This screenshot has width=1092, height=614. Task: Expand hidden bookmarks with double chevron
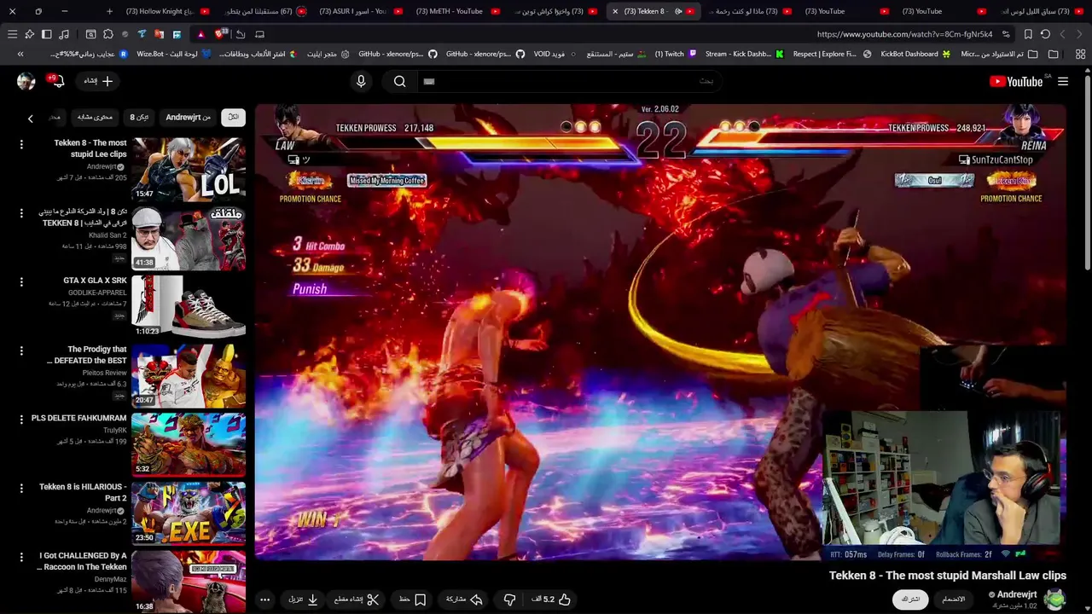[x=20, y=54]
